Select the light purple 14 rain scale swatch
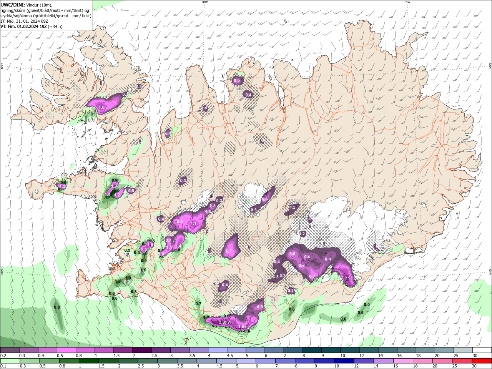This screenshot has height=369, width=492. pos(384,361)
